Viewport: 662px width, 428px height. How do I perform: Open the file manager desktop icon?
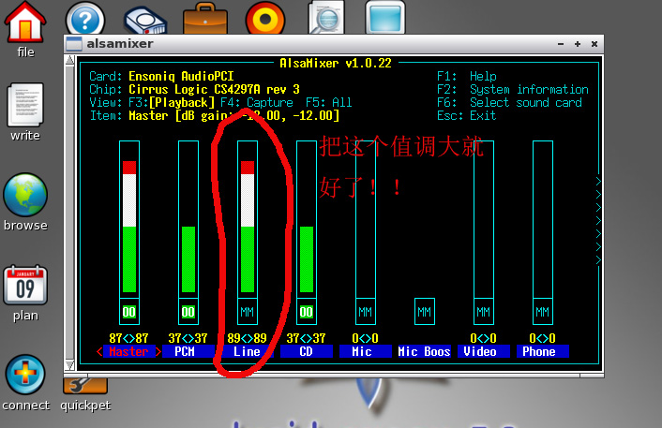(x=25, y=22)
